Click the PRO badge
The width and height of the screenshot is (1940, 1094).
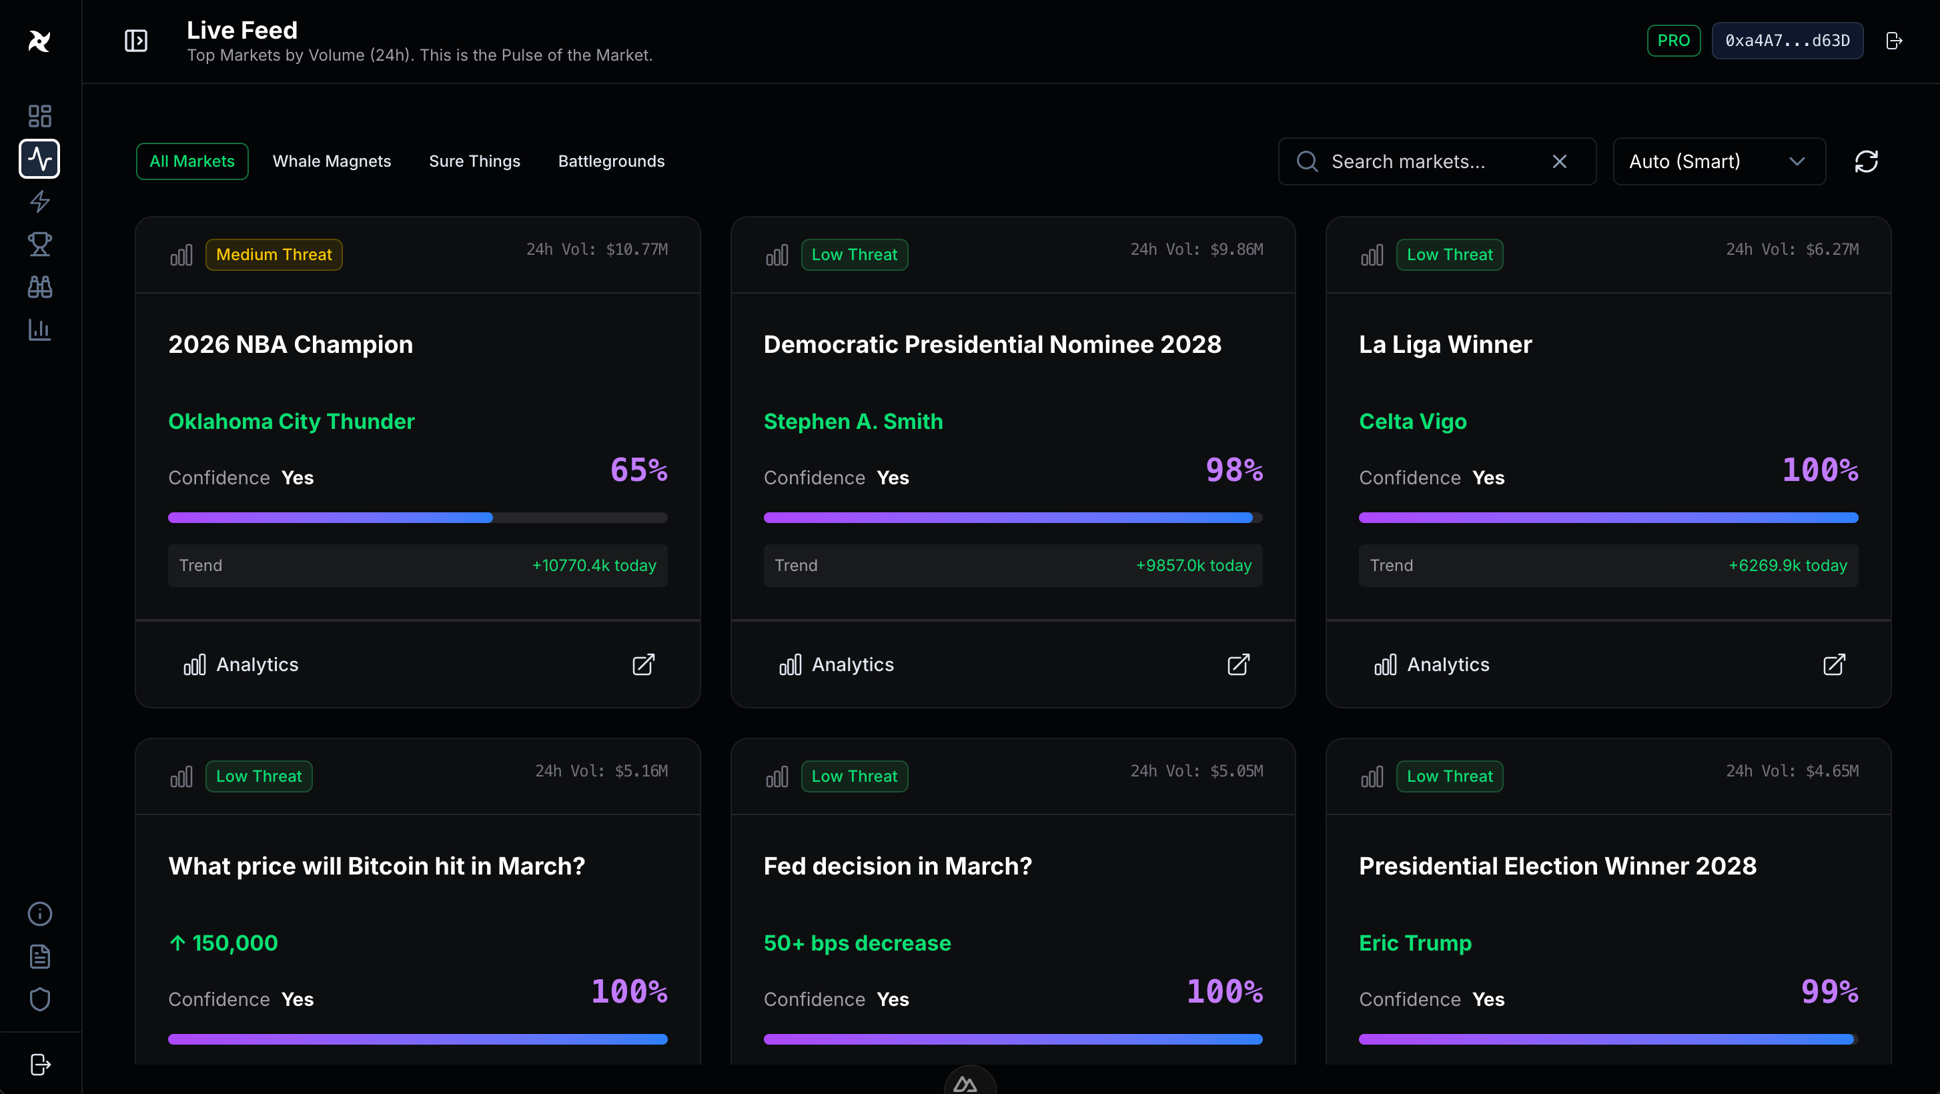1673,41
